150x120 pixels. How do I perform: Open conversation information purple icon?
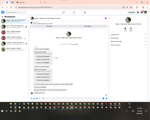tap(106, 18)
